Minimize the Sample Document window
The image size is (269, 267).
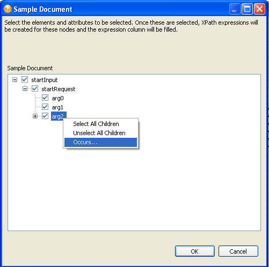234,9
